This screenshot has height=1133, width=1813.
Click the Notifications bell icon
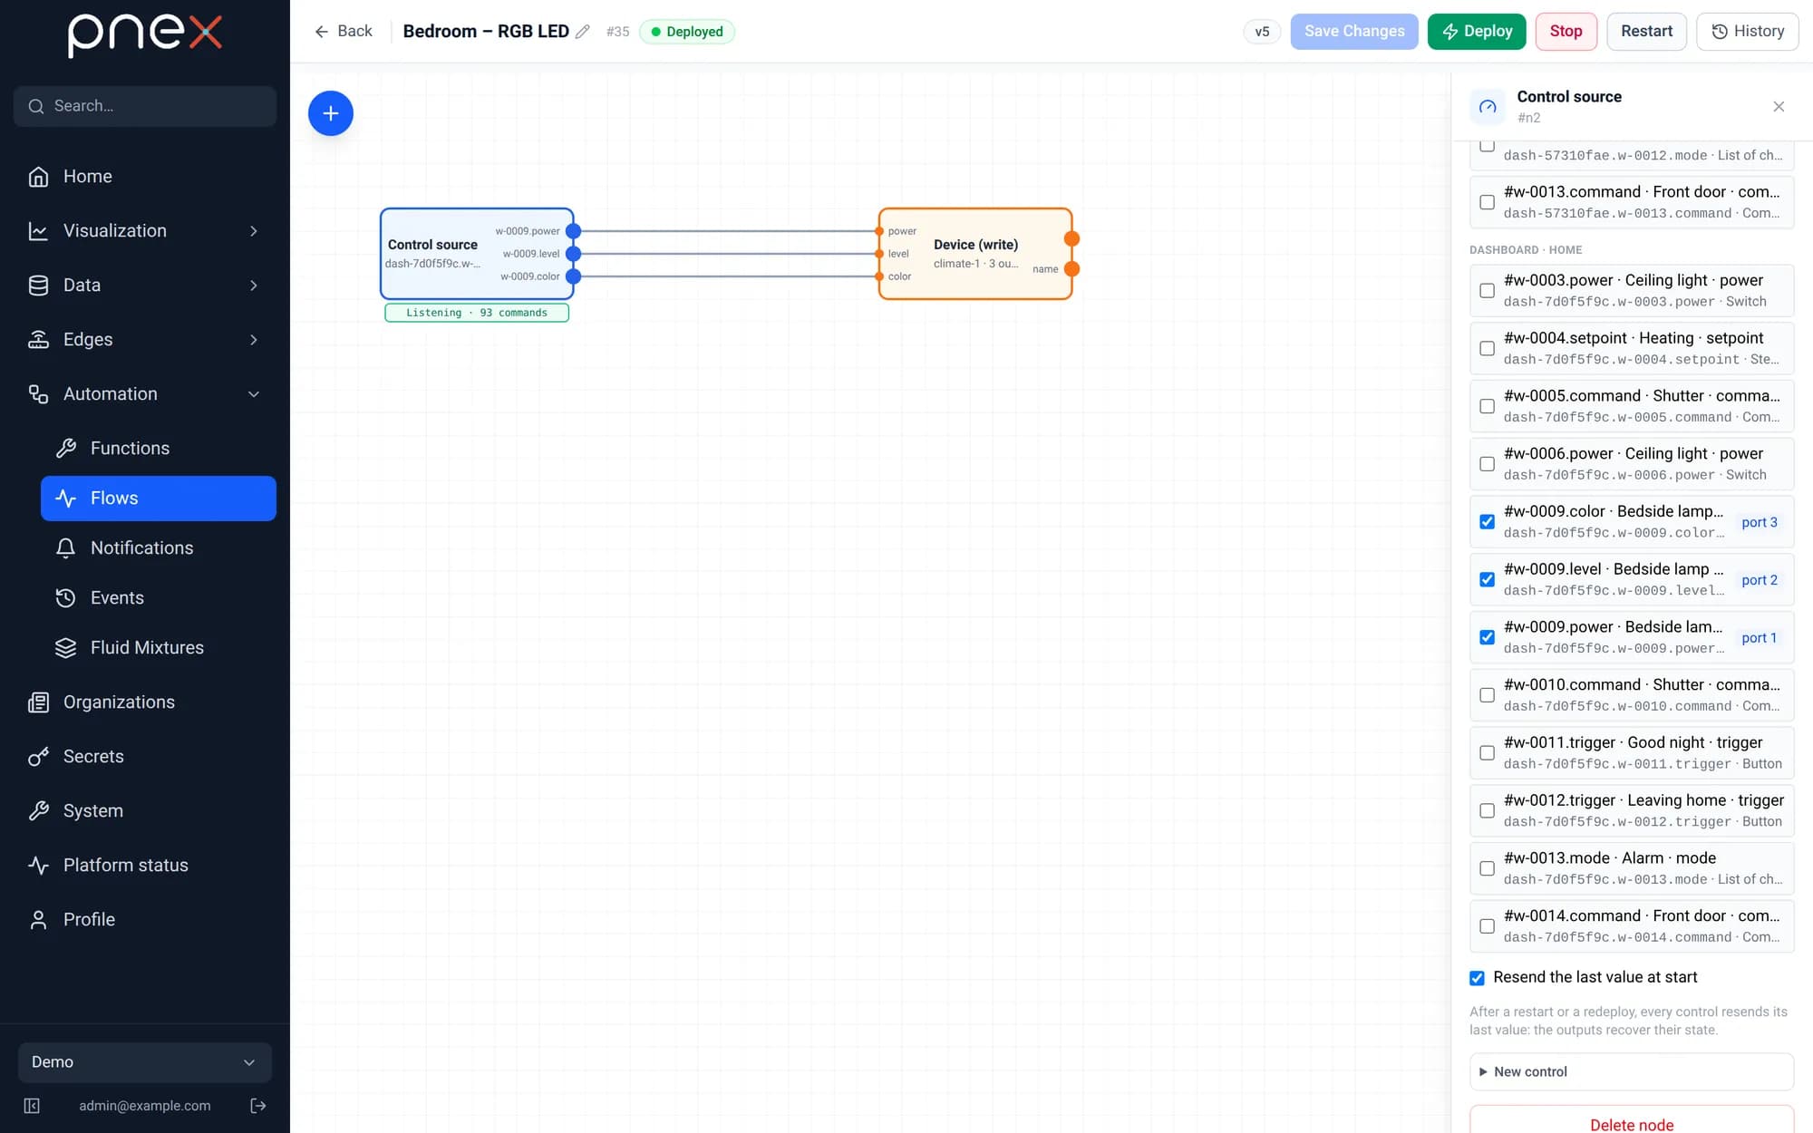pyautogui.click(x=65, y=547)
